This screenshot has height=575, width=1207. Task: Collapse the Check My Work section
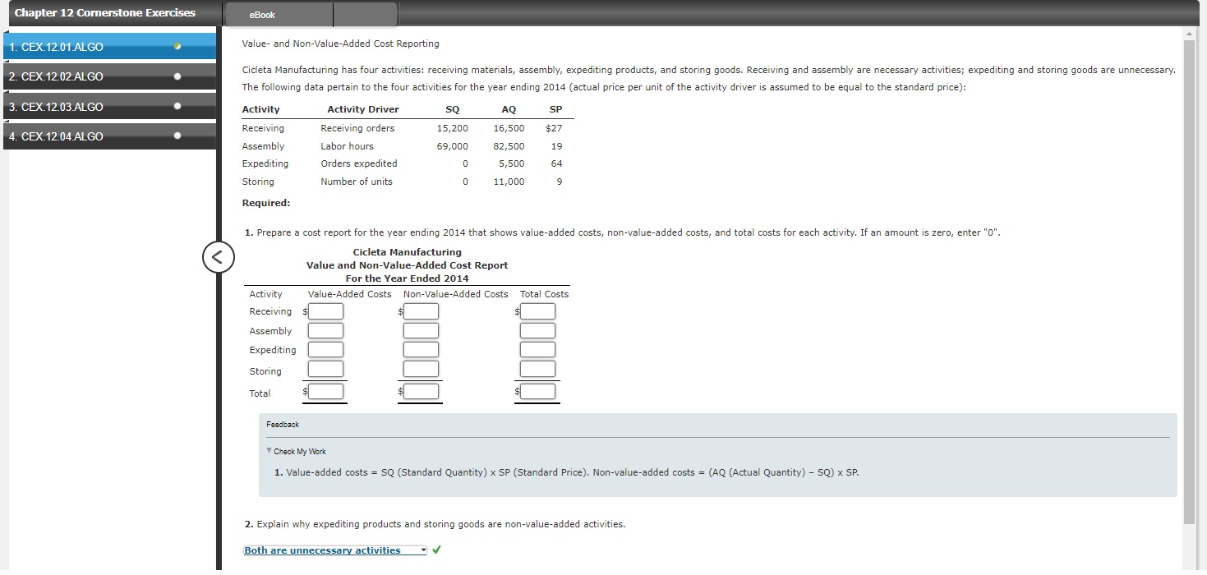click(x=297, y=451)
